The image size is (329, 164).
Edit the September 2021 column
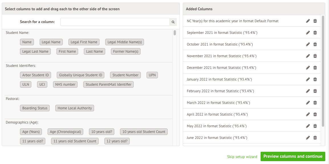308,33
